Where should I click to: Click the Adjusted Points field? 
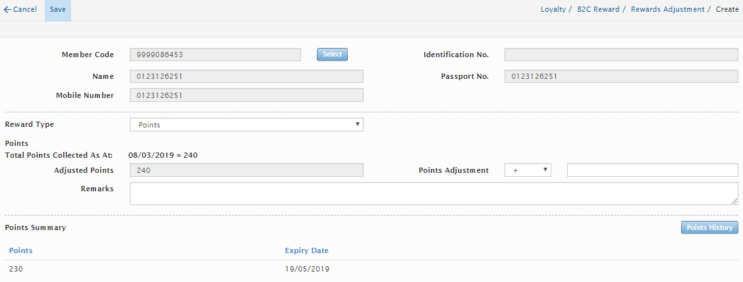point(246,170)
